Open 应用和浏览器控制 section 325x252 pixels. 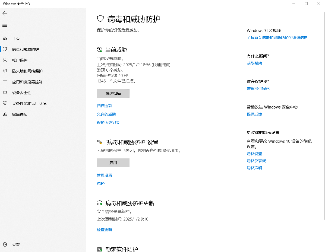tap(43, 82)
